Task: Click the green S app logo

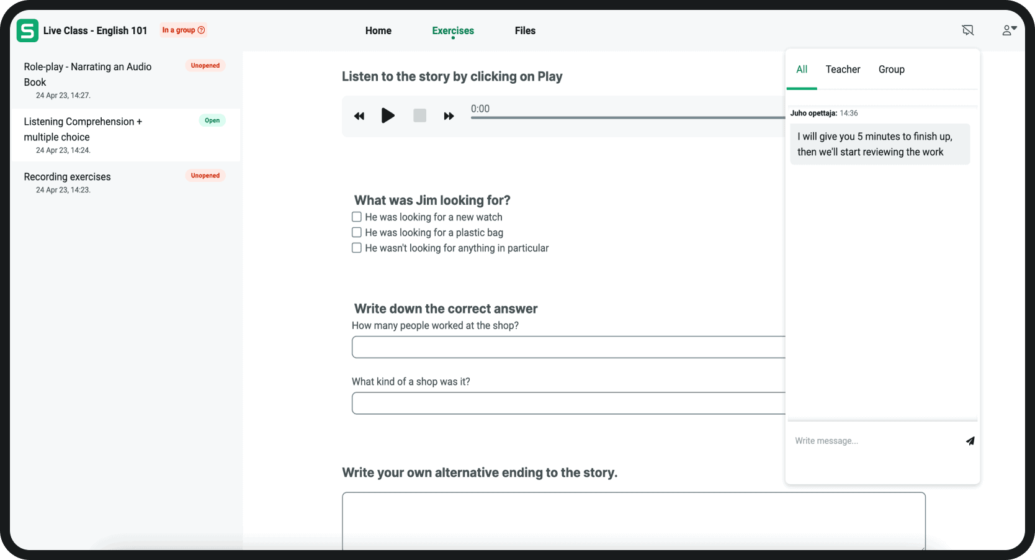Action: click(27, 30)
